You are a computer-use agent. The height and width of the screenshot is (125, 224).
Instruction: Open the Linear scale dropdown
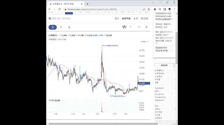(x=144, y=42)
